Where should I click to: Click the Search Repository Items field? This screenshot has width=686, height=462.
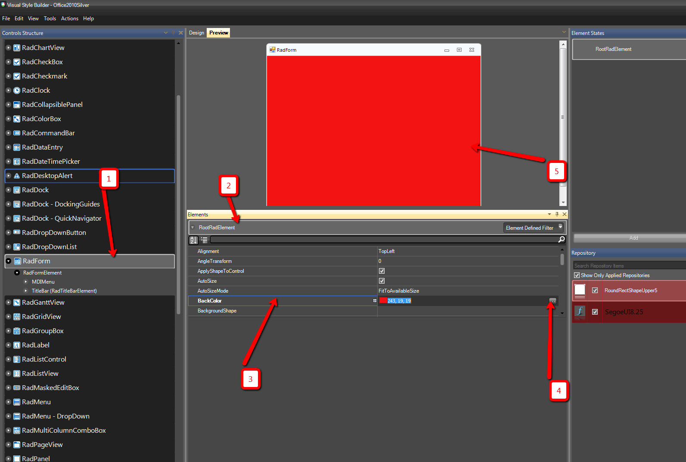click(629, 266)
